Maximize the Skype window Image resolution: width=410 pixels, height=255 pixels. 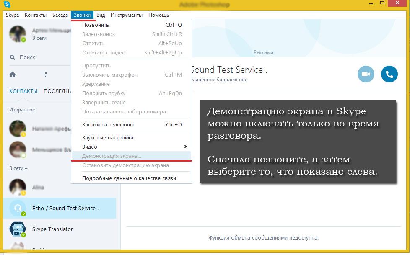pyautogui.click(x=382, y=3)
